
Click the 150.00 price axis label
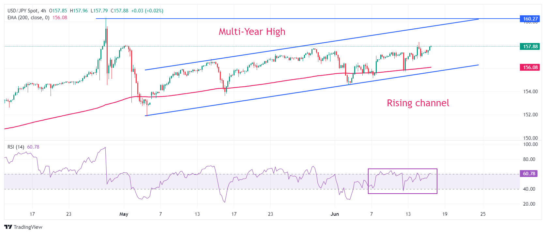click(x=530, y=138)
